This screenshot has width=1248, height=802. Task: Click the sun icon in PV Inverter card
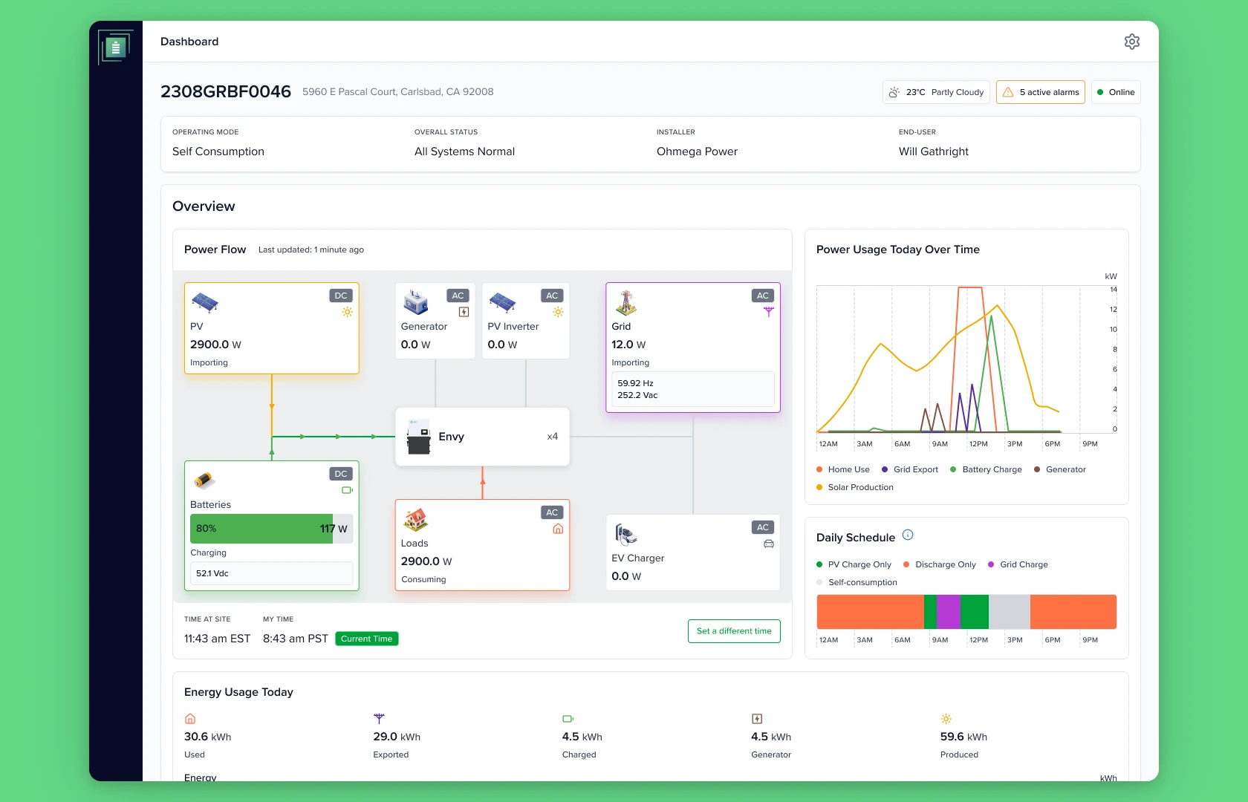coord(558,312)
